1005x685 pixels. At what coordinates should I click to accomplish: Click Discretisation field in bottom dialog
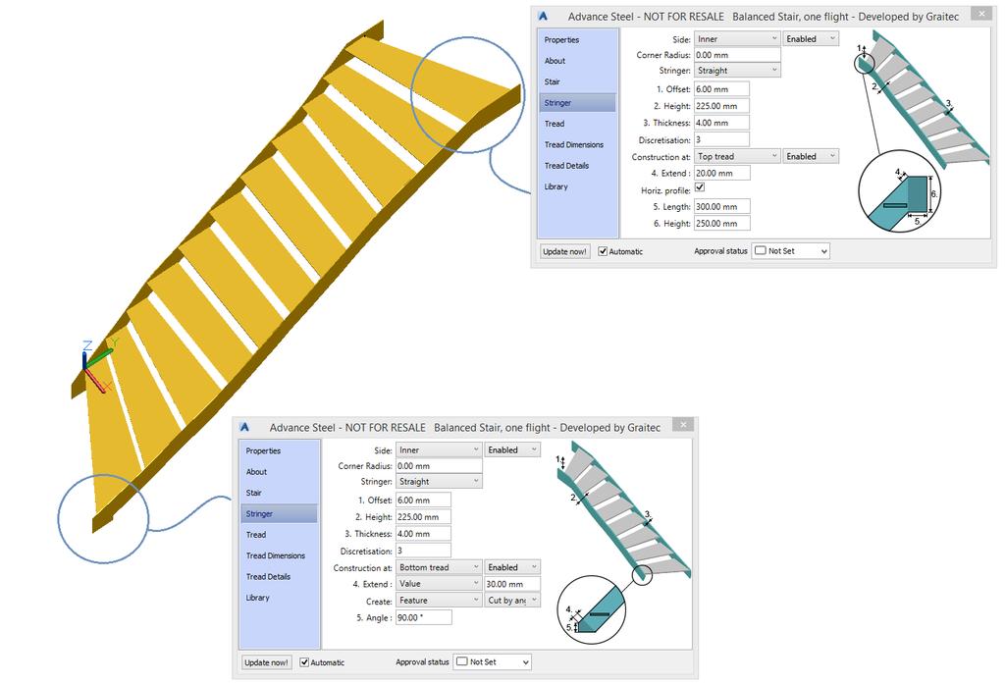[x=423, y=552]
